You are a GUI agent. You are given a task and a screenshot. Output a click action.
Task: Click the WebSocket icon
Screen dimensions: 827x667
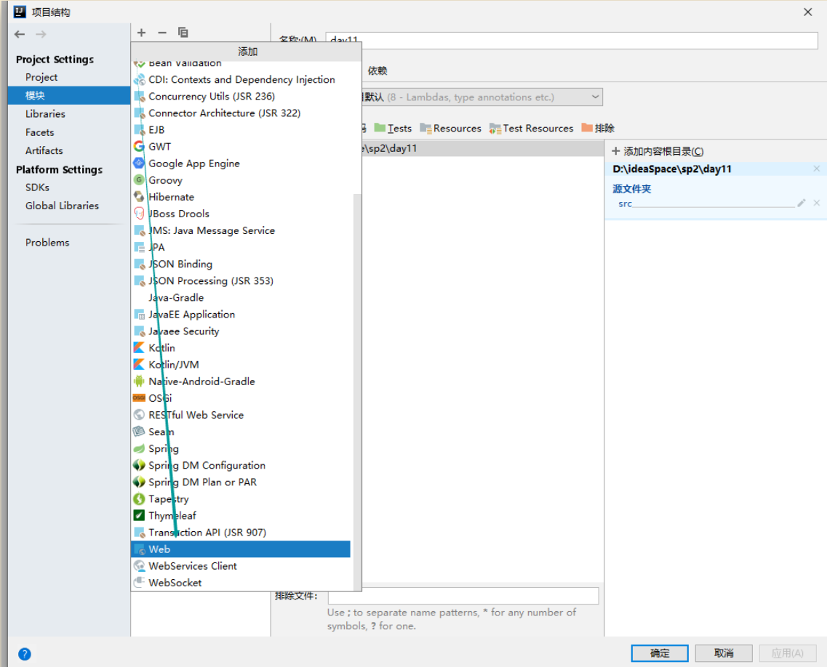click(x=139, y=582)
